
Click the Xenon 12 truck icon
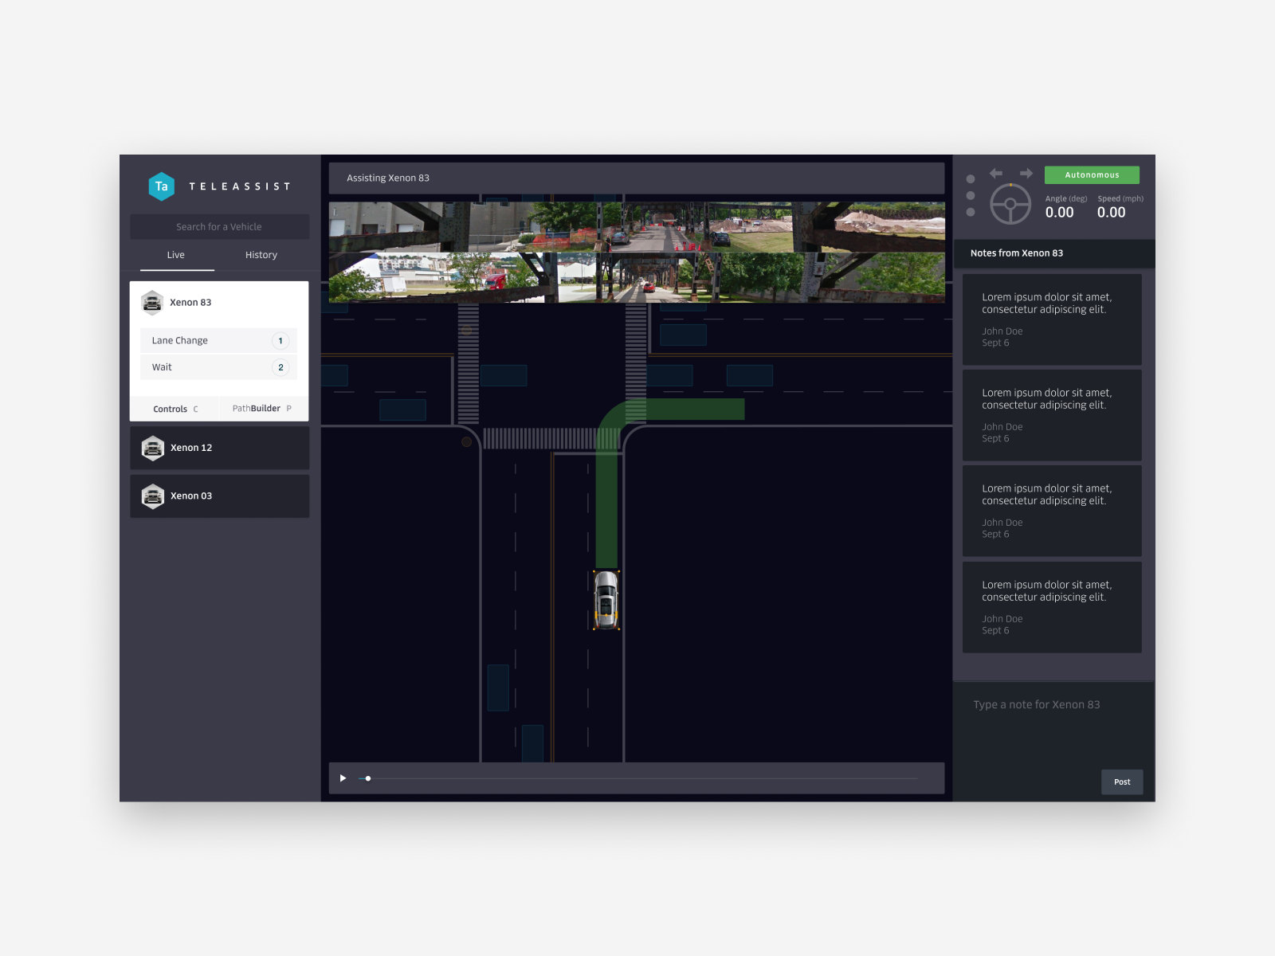pyautogui.click(x=152, y=448)
